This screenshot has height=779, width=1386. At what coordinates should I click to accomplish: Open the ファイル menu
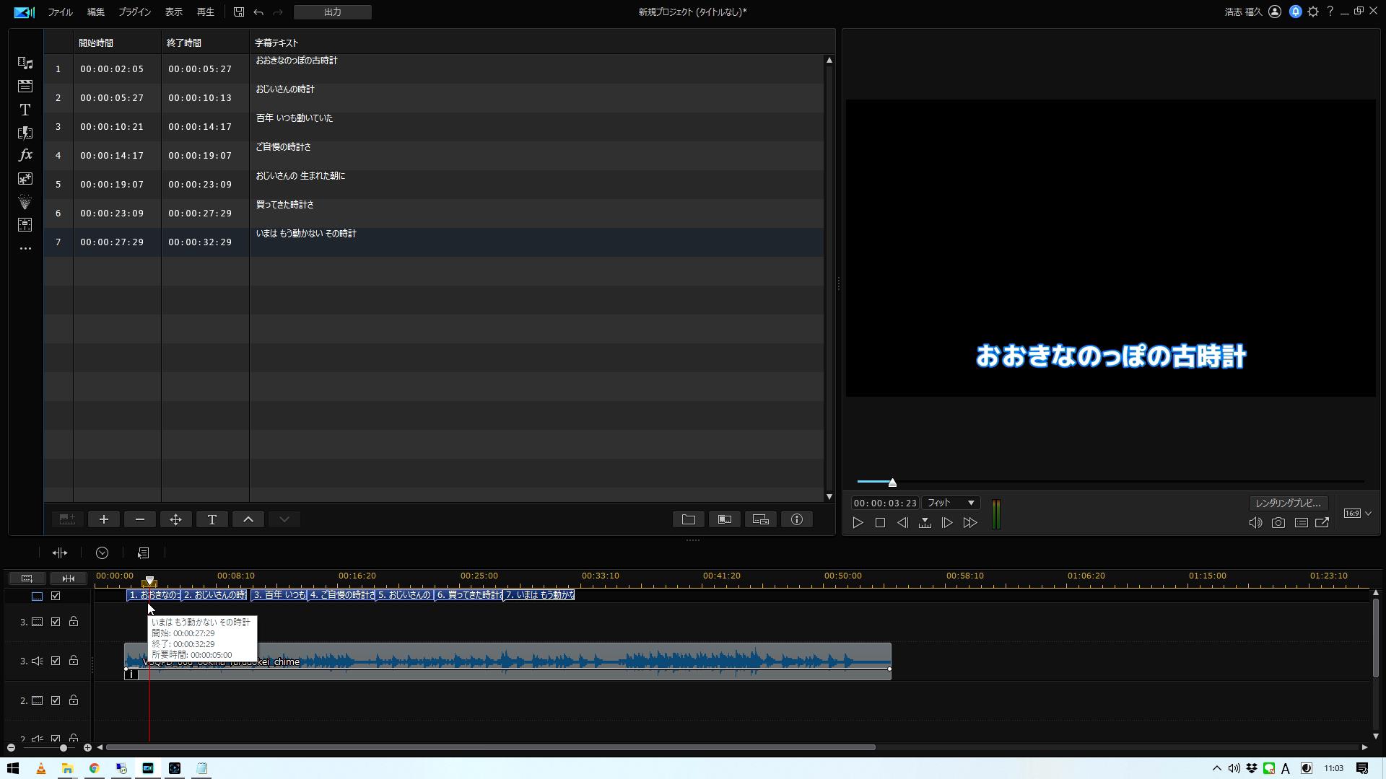(60, 12)
